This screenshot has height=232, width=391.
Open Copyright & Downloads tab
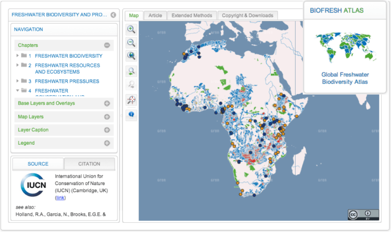click(248, 16)
